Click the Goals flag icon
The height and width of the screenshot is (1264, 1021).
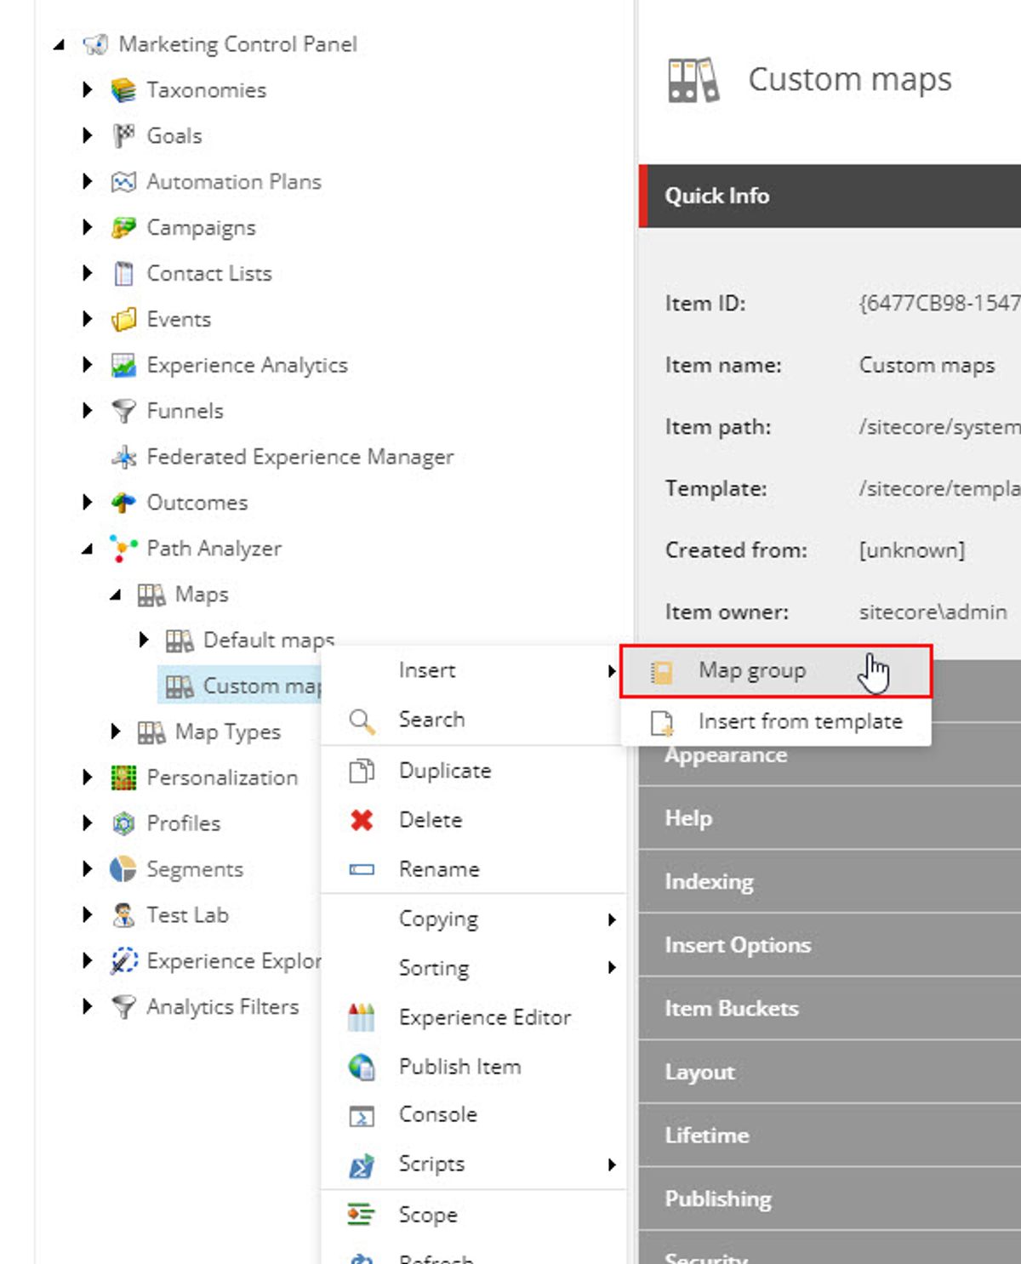click(123, 136)
